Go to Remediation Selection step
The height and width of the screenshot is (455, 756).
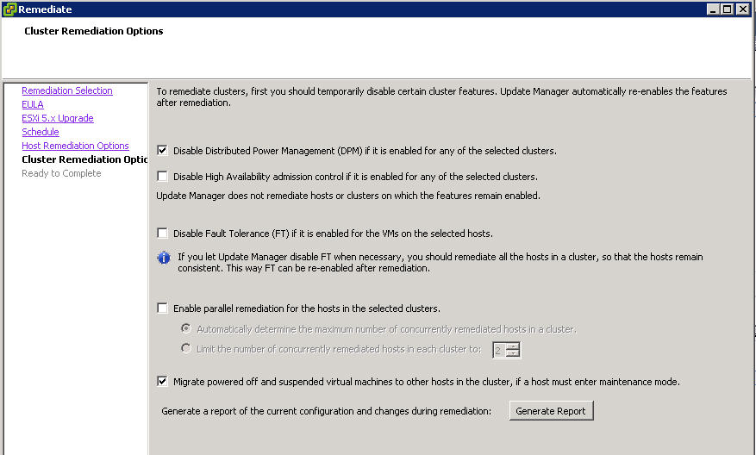67,90
